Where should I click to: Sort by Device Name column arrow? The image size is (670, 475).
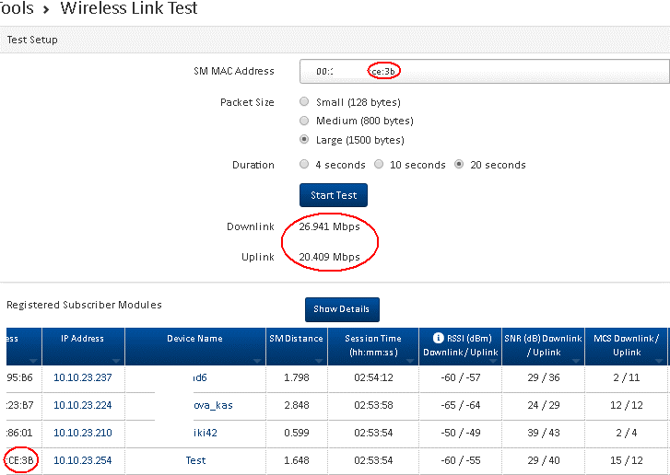click(x=257, y=361)
